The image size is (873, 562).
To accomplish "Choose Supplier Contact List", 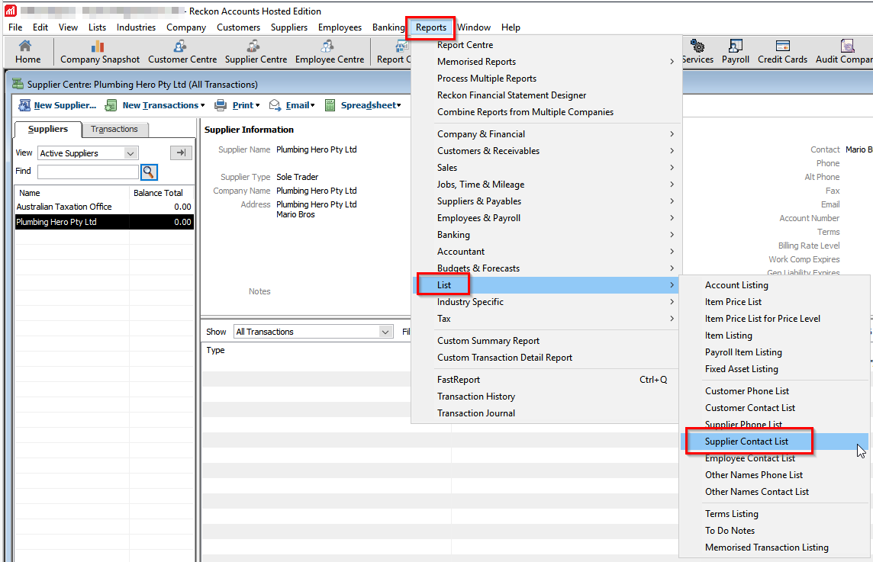I will click(x=775, y=442).
